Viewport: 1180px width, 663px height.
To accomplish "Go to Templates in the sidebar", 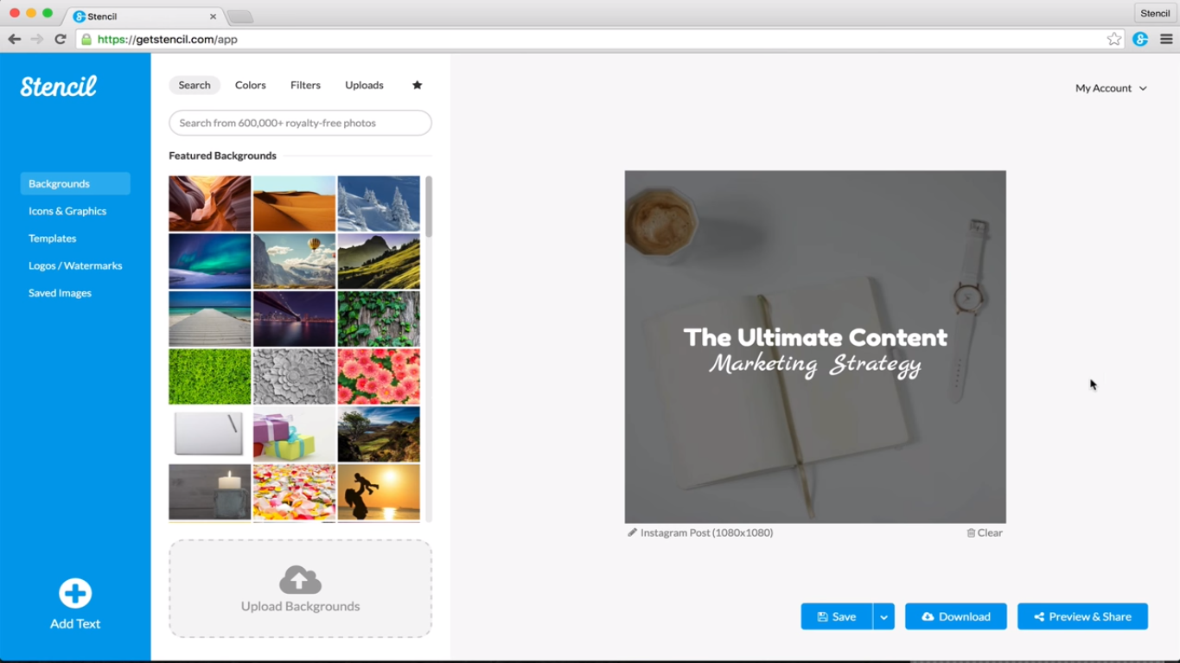I will click(53, 239).
